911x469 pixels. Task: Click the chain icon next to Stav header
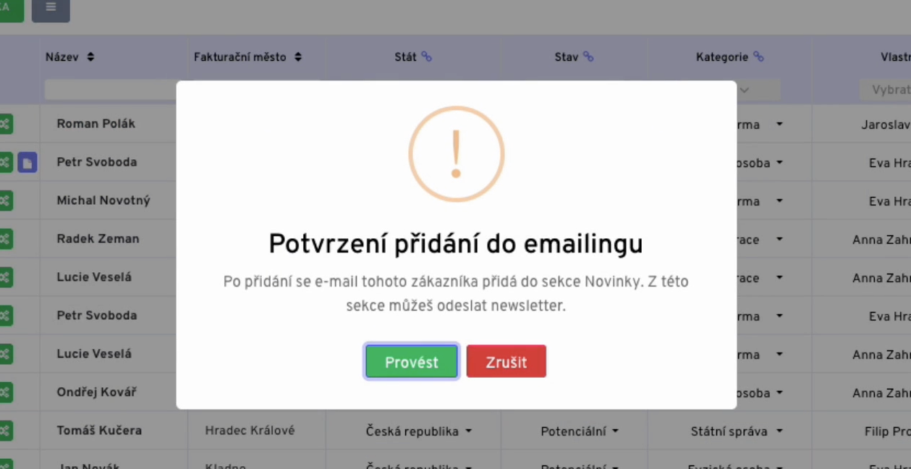[588, 56]
